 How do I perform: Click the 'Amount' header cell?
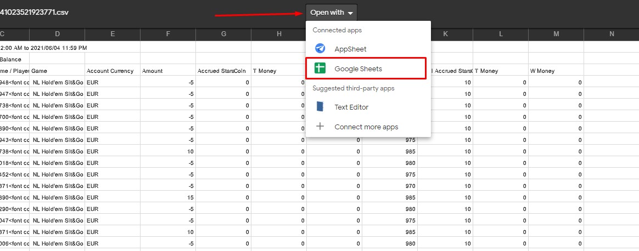pyautogui.click(x=168, y=71)
